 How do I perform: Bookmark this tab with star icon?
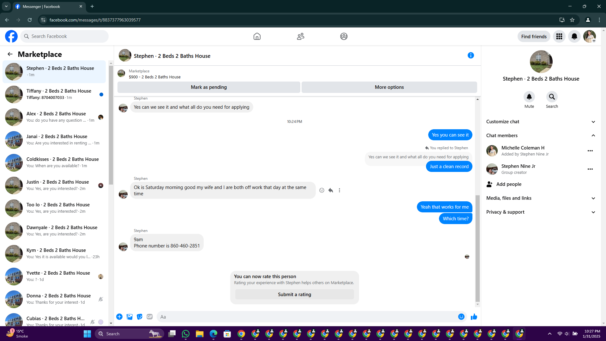coord(572,20)
